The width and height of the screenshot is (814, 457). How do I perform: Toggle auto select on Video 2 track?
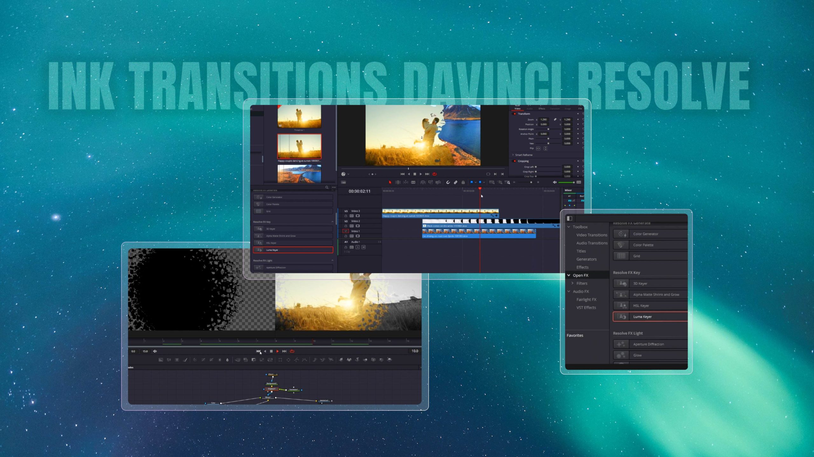click(352, 226)
